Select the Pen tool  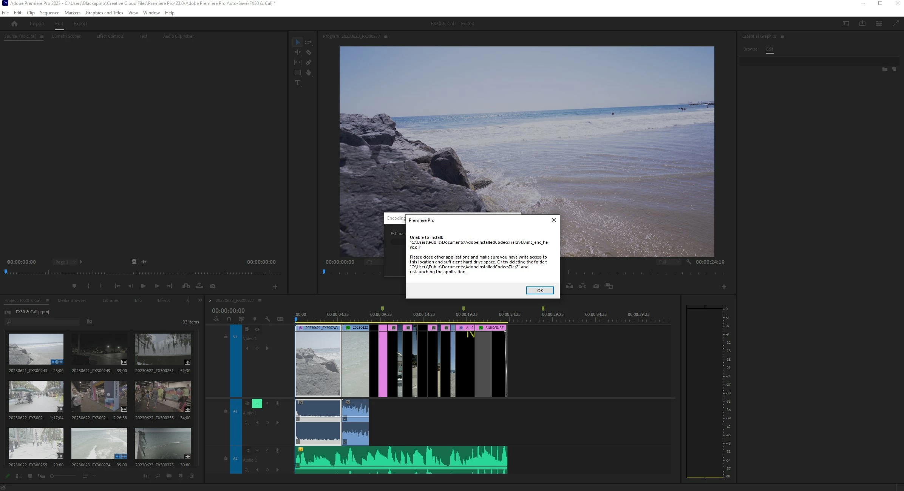click(x=309, y=62)
